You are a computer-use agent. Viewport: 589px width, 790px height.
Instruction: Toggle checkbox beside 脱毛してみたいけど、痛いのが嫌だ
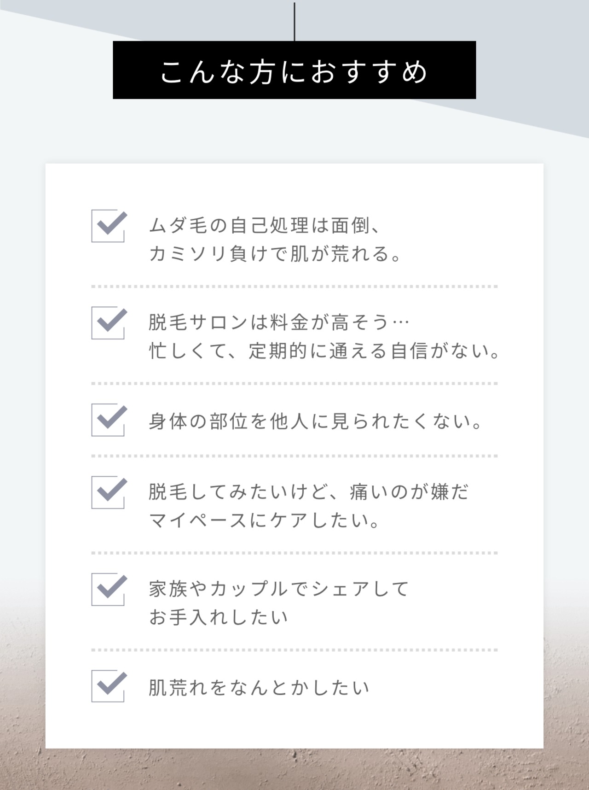[x=109, y=492]
